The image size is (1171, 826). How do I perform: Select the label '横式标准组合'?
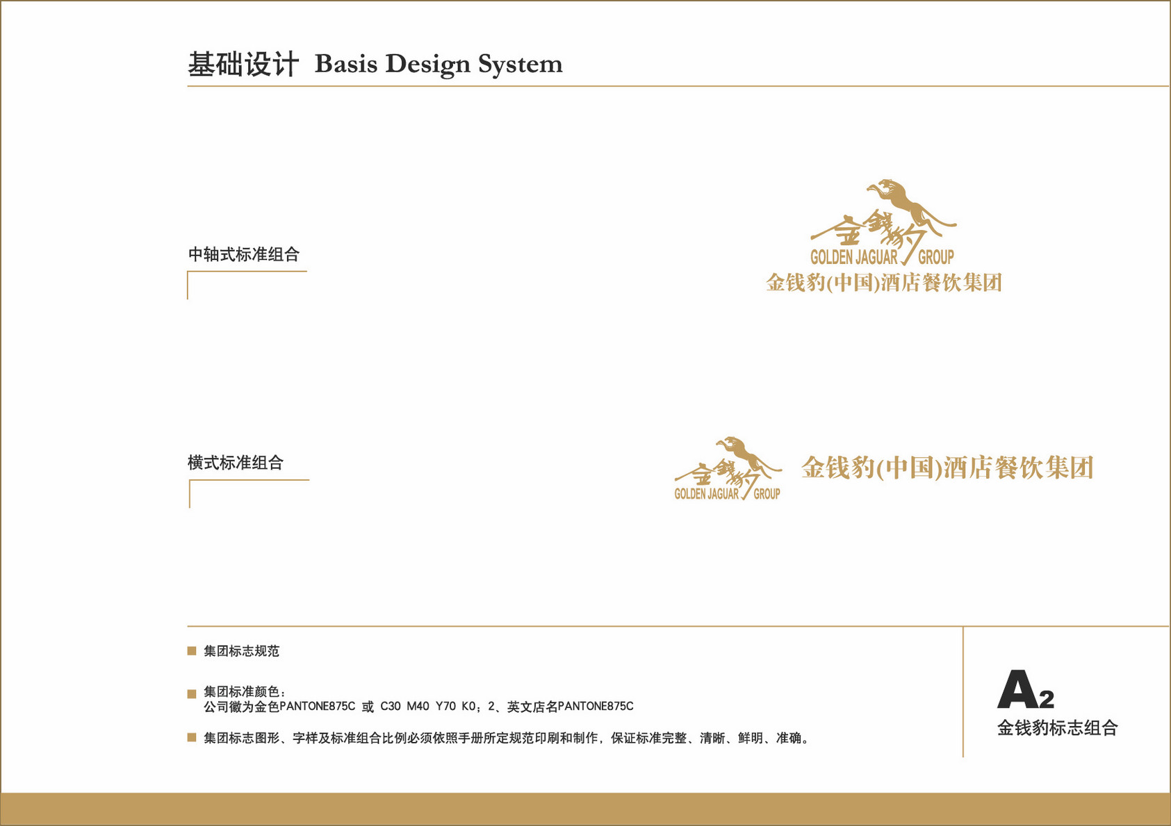point(236,463)
